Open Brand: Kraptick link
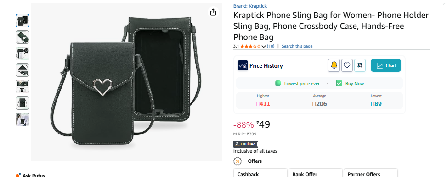 coord(250,6)
